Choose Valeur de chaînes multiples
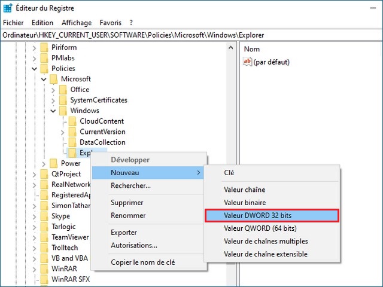This screenshot has height=287, width=383. pyautogui.click(x=266, y=242)
